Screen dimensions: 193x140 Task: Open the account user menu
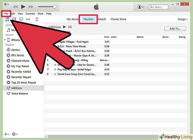click(x=141, y=7)
